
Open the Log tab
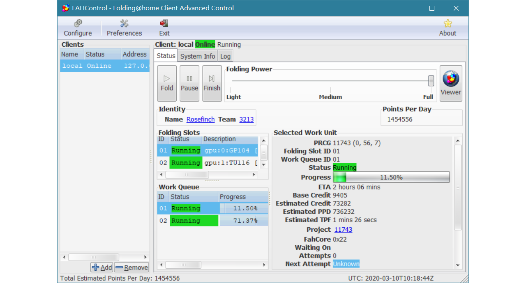(225, 56)
